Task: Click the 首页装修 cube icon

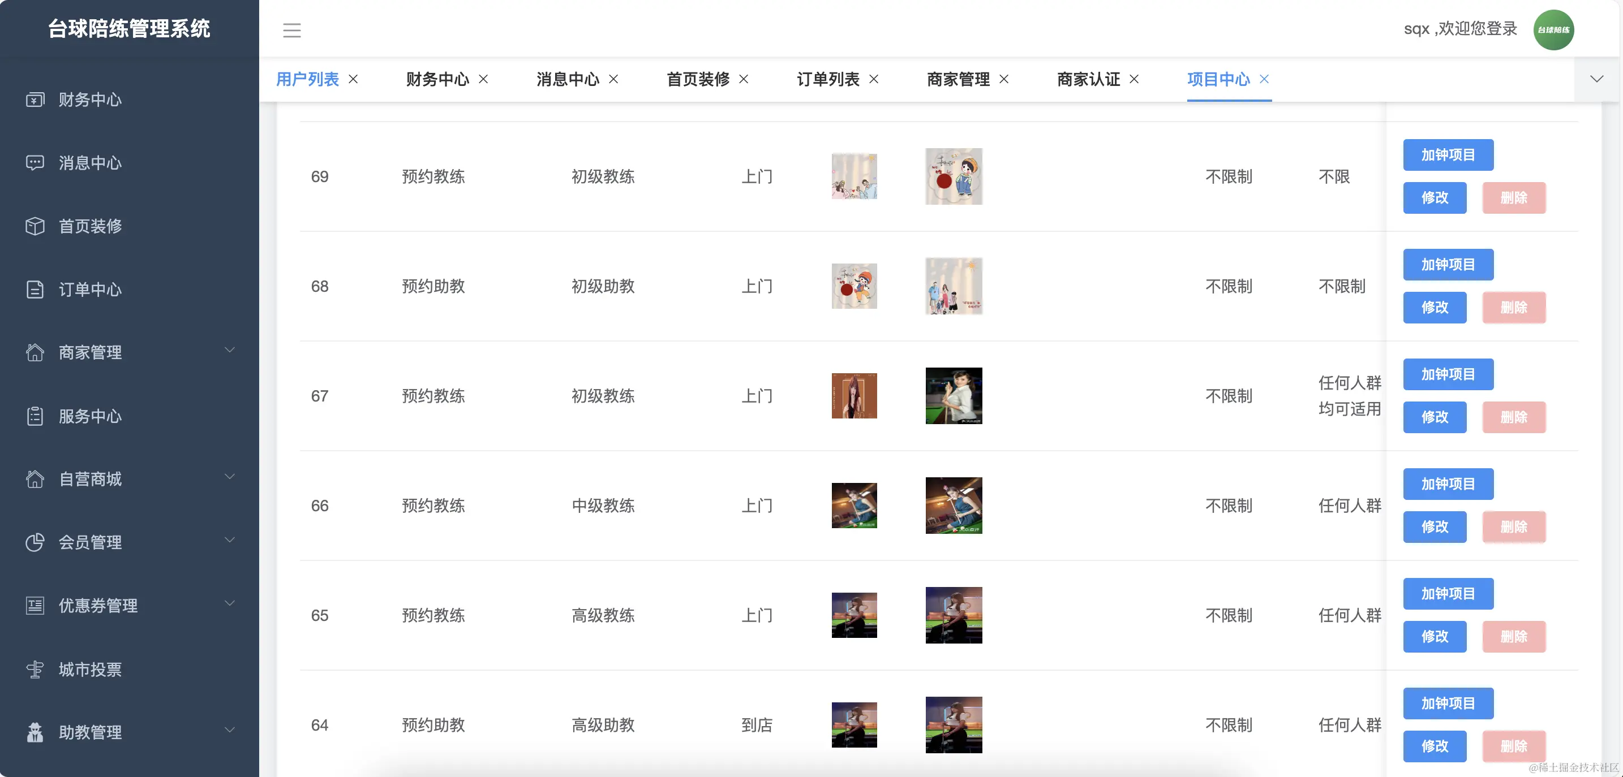Action: (35, 226)
